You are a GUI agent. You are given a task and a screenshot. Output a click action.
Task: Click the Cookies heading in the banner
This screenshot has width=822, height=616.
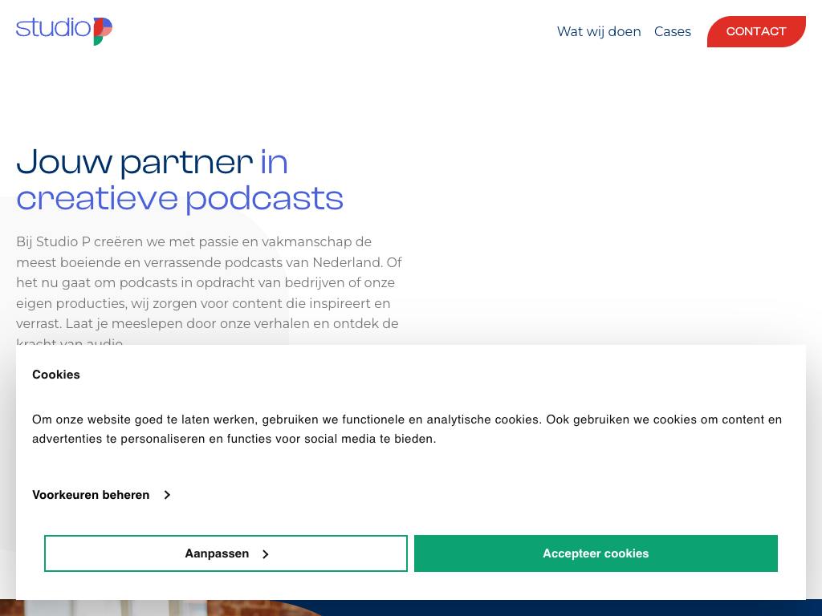click(x=56, y=375)
